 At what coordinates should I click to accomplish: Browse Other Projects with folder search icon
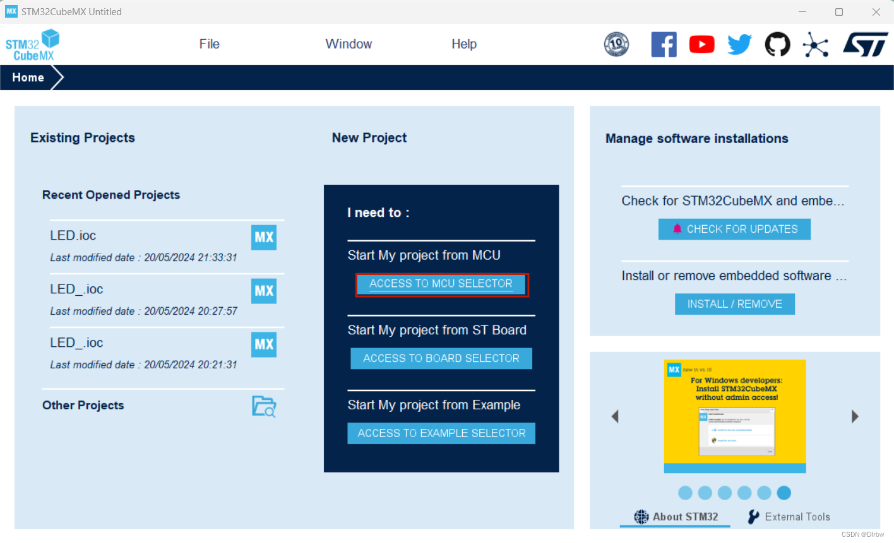tap(264, 406)
